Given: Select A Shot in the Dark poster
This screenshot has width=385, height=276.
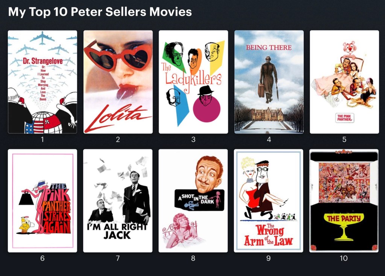Looking at the screenshot, I should coord(193,201).
